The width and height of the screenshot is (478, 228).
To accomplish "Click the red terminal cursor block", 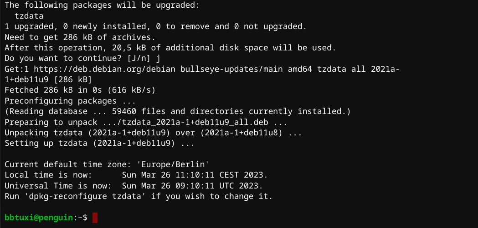I will tap(95, 218).
